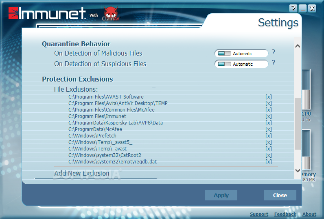Remove Avira AntiVir Desktop TEMP exclusion
Screen dimensions: 324x219
pyautogui.click(x=268, y=103)
